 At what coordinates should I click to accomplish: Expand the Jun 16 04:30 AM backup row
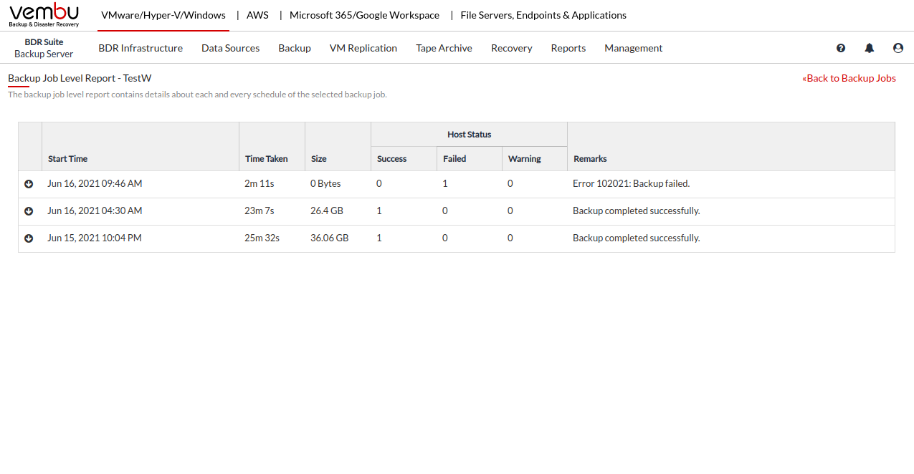[29, 211]
